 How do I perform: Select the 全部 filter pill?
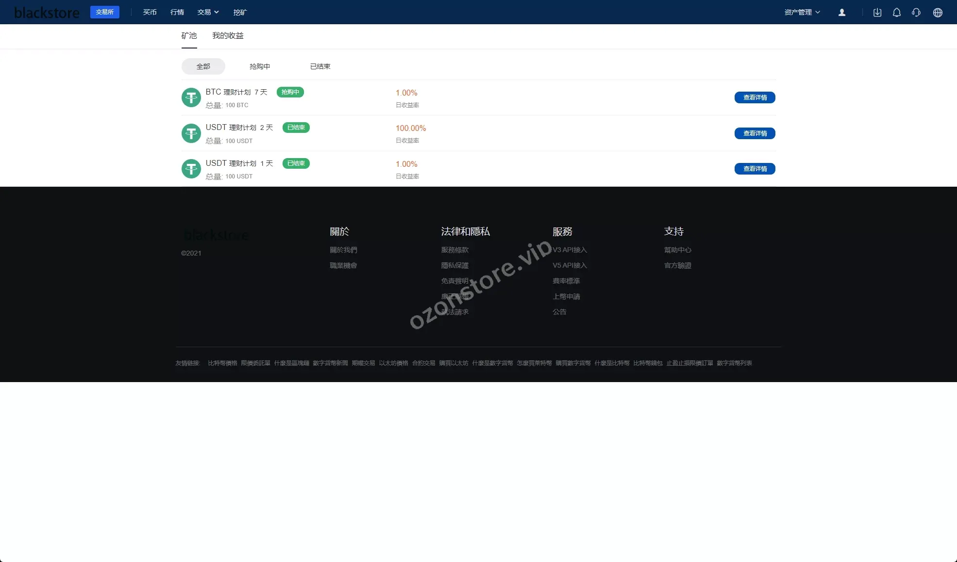203,66
